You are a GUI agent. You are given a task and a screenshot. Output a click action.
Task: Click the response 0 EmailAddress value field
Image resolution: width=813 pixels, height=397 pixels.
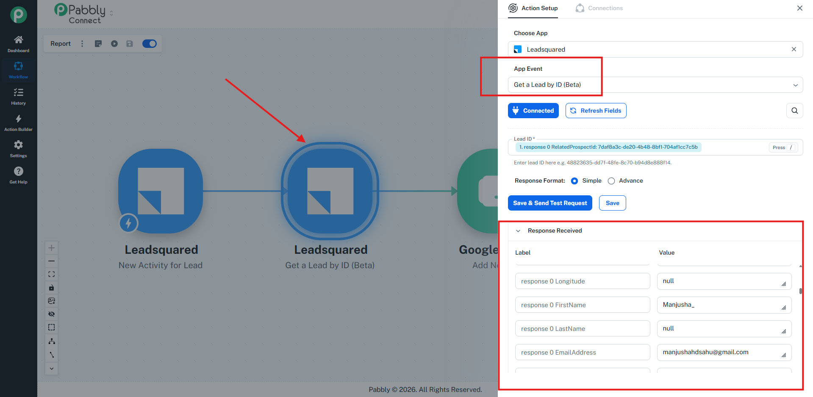point(724,353)
